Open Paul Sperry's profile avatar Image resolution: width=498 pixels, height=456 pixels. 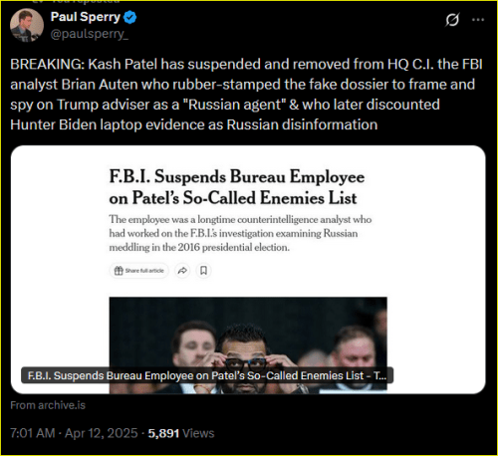tap(27, 25)
